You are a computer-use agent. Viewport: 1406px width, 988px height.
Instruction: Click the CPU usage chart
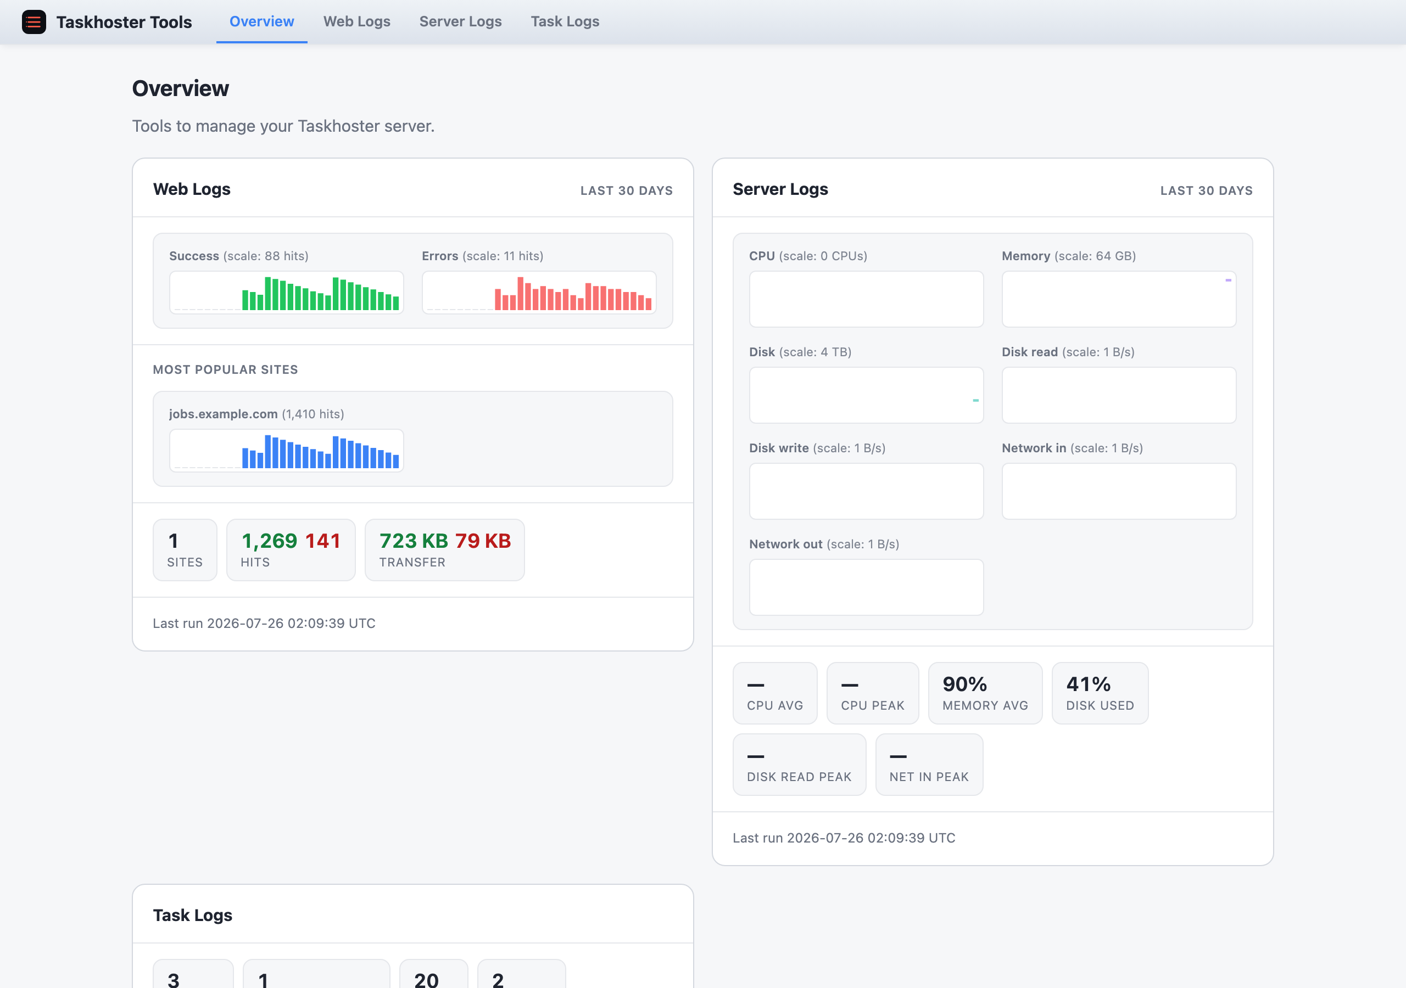click(867, 299)
